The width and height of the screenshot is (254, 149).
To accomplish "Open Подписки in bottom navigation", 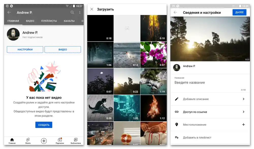I will coord(60,141).
